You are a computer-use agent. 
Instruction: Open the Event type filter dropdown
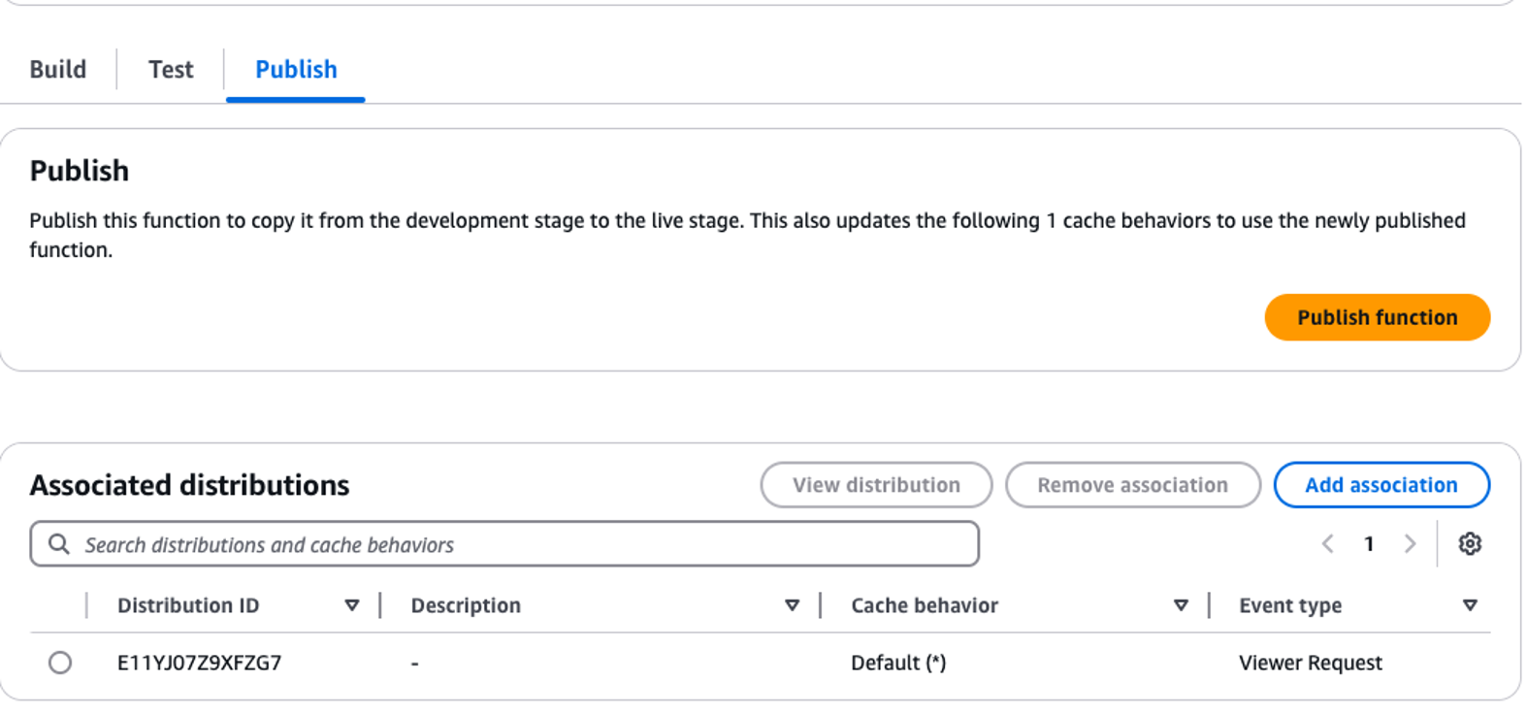point(1469,604)
